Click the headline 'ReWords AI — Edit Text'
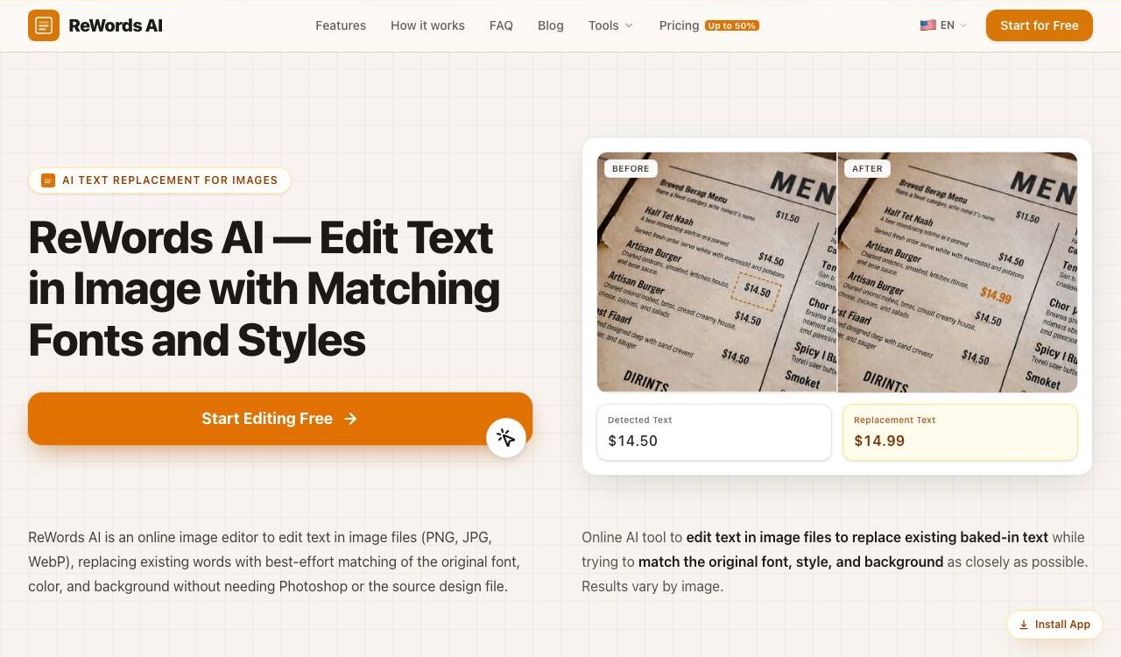Image resolution: width=1121 pixels, height=657 pixels. coord(261,237)
